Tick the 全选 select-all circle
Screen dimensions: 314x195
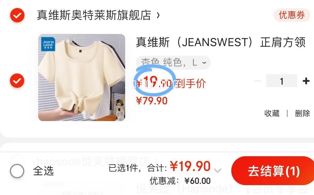17,171
